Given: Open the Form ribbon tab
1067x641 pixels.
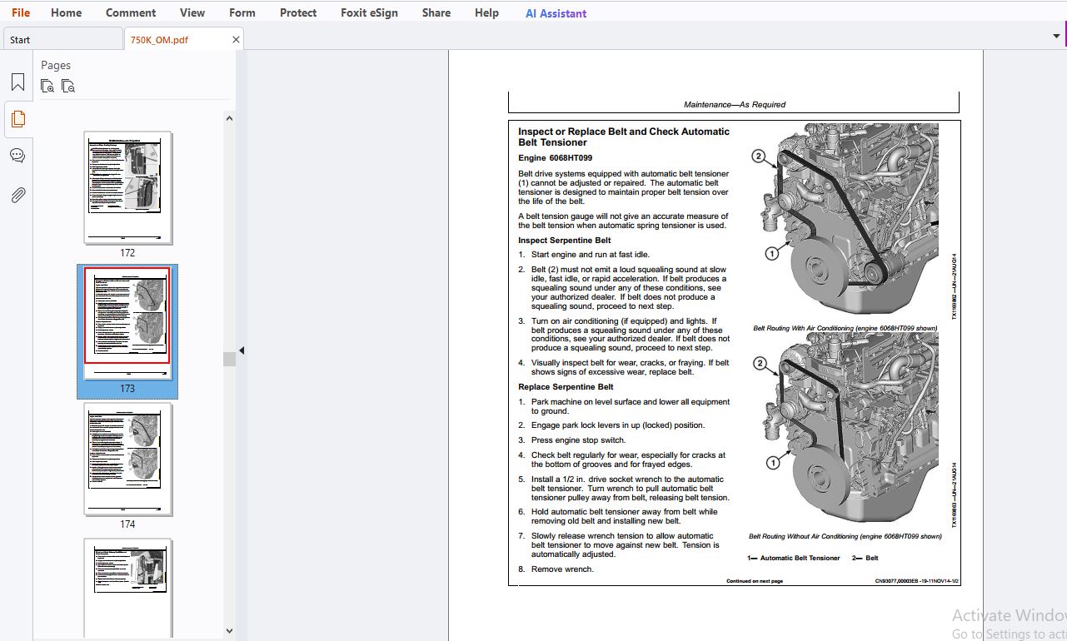Looking at the screenshot, I should [242, 12].
